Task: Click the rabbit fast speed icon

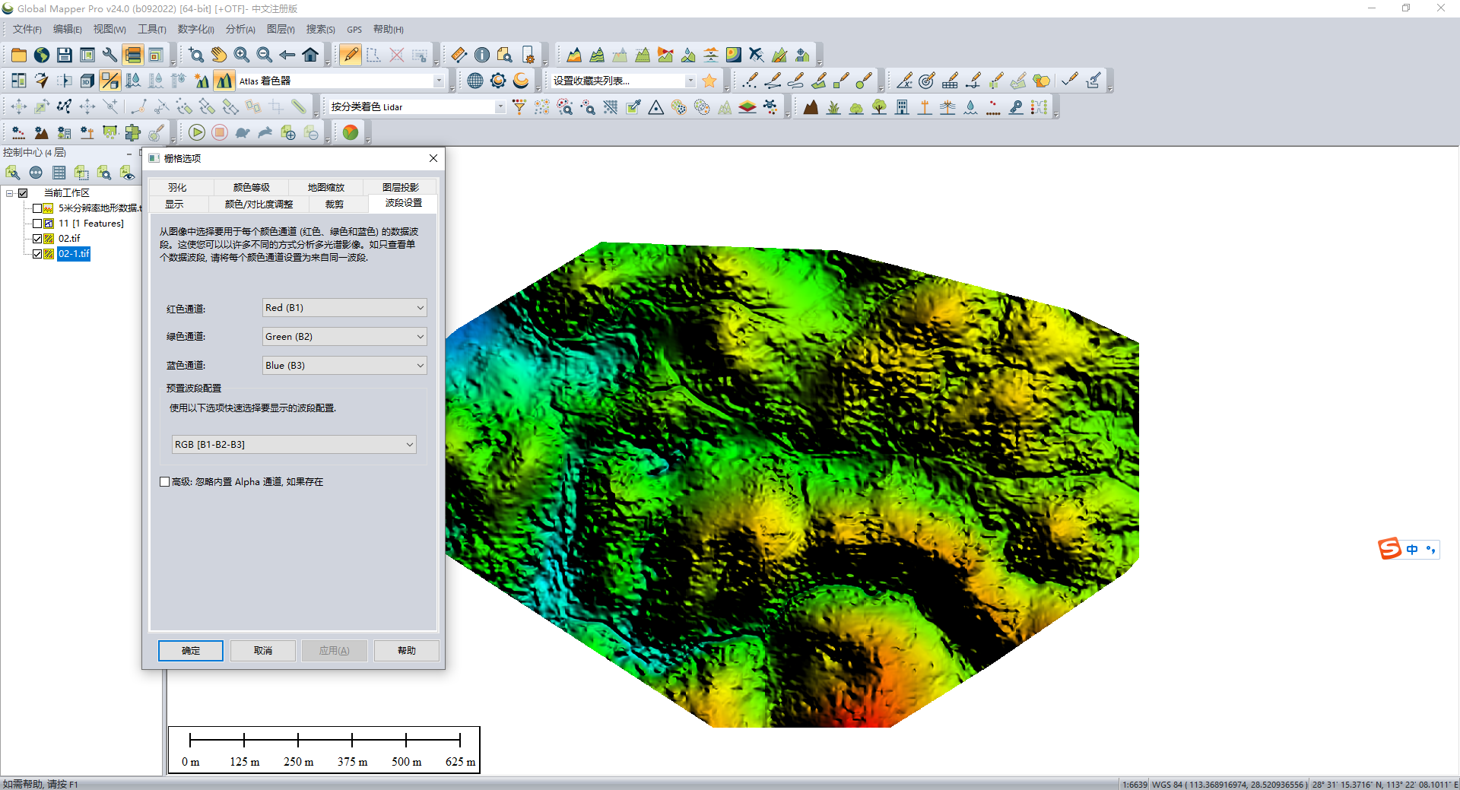Action: coord(265,133)
